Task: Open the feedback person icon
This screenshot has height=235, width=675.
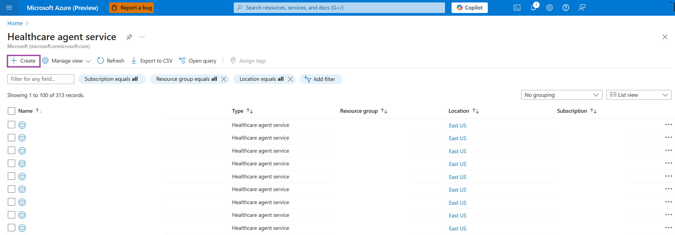Action: point(582,8)
